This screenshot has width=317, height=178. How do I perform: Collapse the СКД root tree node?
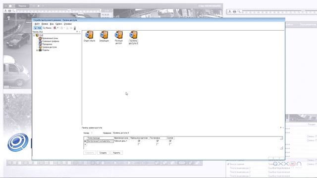coord(34,35)
